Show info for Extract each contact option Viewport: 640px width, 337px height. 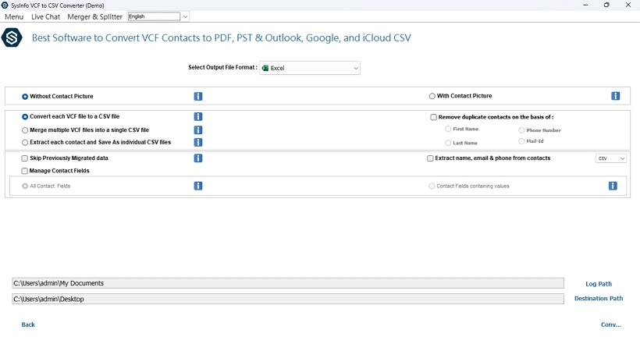[x=198, y=143]
